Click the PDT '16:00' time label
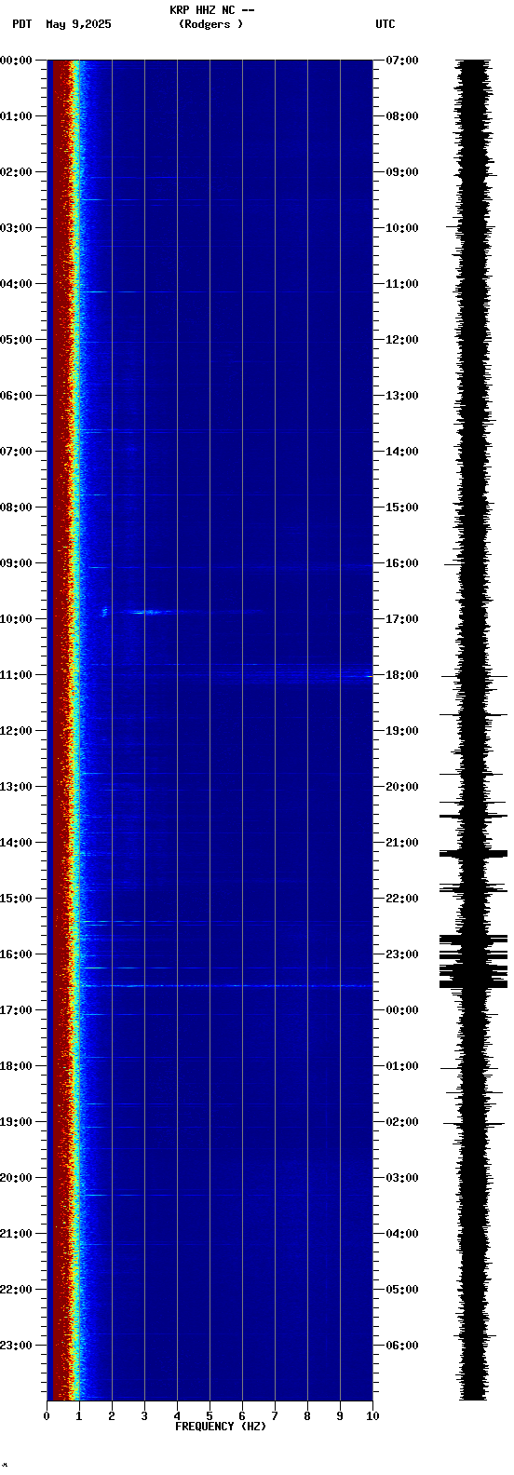The image size is (514, 1475). pos(17,954)
